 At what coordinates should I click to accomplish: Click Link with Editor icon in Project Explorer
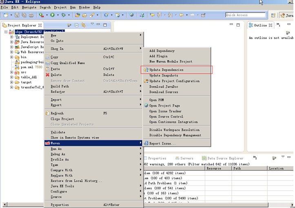[x=83, y=25]
